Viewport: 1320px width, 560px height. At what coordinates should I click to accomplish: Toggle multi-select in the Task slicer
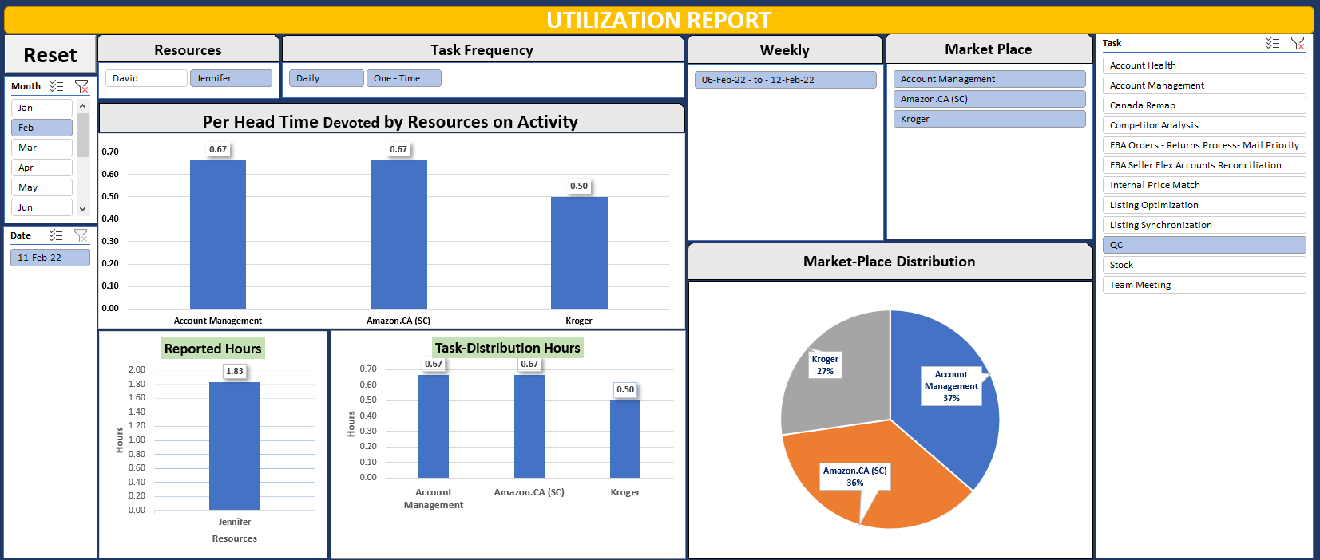coord(1273,43)
